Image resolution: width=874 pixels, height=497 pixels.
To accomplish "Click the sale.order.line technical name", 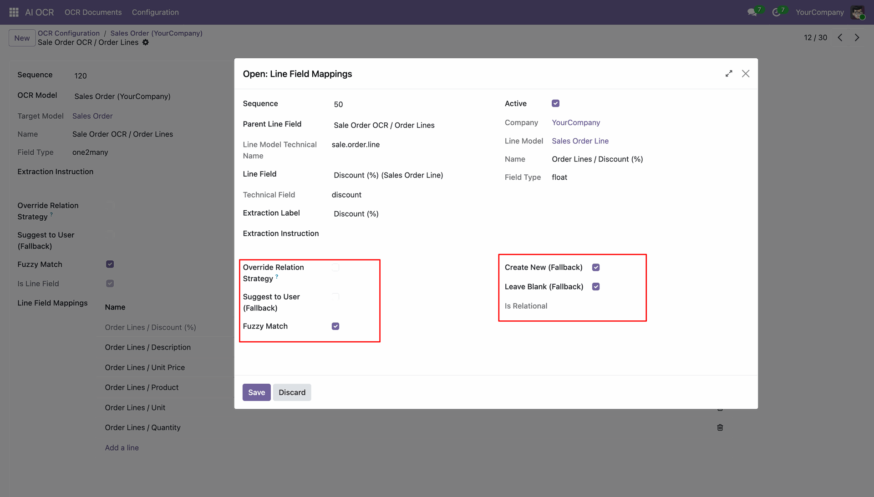I will pyautogui.click(x=356, y=145).
